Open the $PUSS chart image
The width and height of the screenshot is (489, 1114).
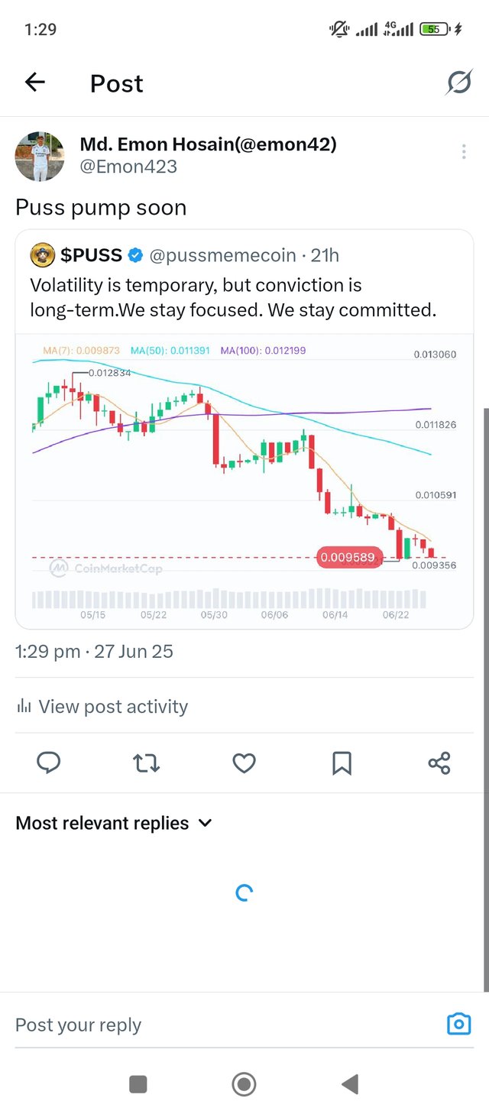(244, 481)
